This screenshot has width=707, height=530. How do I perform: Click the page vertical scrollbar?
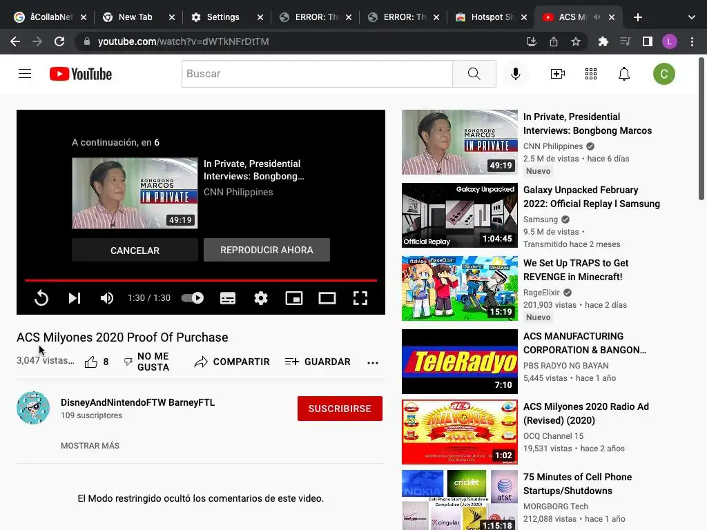coord(701,128)
